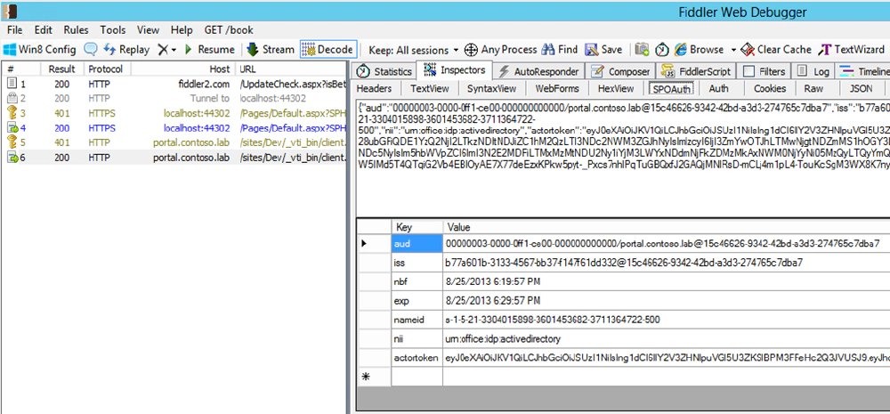Sort sessions by Protocol column header
890x414 pixels.
click(x=108, y=69)
